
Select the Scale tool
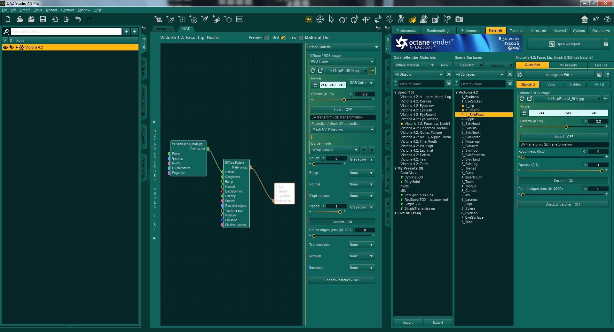click(377, 19)
